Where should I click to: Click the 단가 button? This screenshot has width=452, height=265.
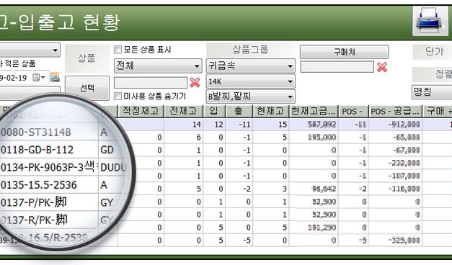pos(433,52)
